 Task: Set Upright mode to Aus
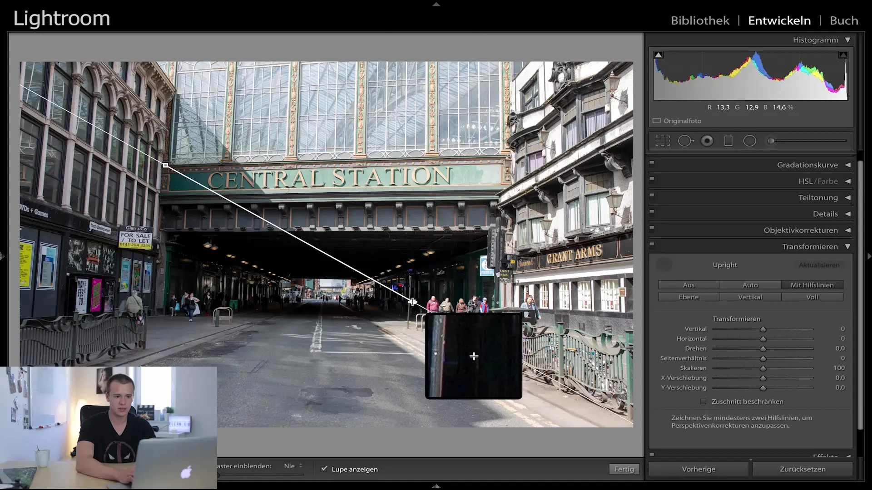pos(689,285)
